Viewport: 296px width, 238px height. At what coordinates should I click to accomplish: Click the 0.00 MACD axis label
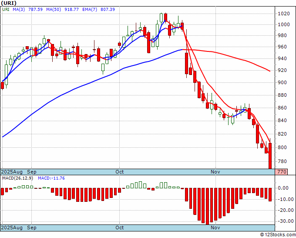tap(283, 188)
